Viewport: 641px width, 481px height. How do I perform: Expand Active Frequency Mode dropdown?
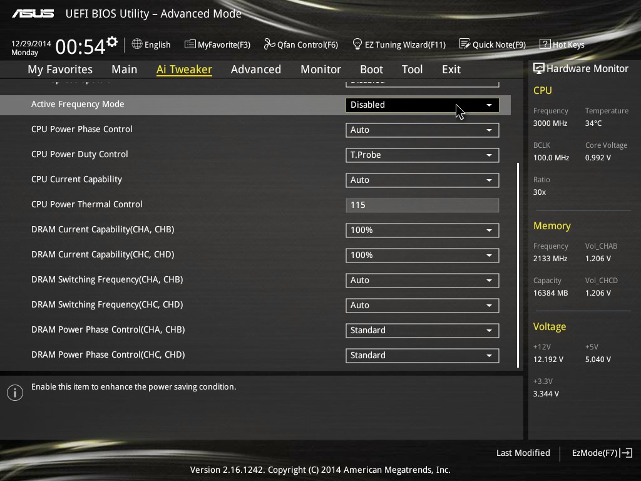pos(423,105)
